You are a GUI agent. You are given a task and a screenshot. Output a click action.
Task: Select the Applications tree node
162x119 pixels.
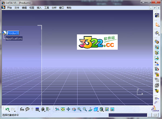(14, 38)
